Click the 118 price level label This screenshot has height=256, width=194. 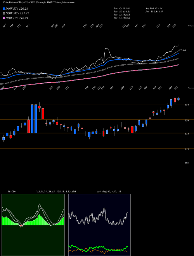[187, 134]
